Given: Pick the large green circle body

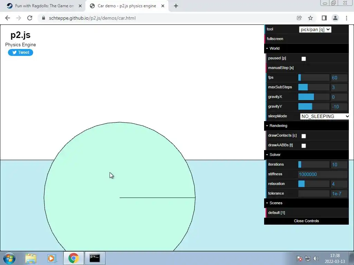Looking at the screenshot, I should coord(119,187).
